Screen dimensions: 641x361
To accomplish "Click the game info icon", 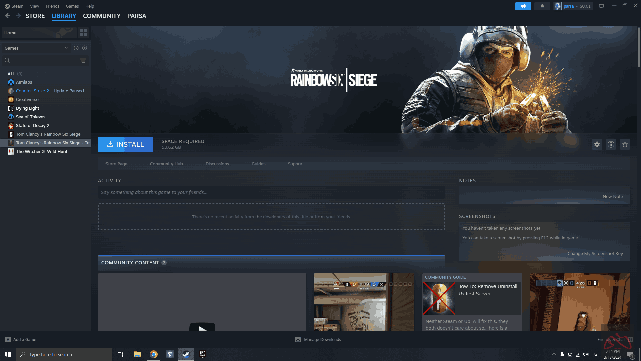I will tap(611, 144).
